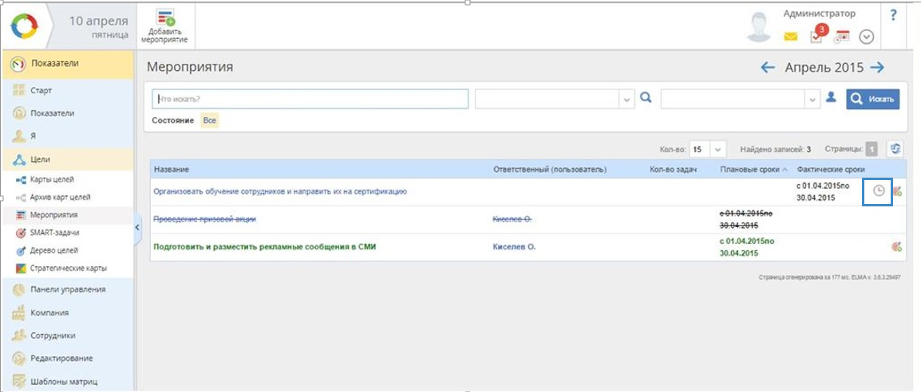921x392 pixels.
Task: Select the Все state filter
Action: (x=209, y=120)
